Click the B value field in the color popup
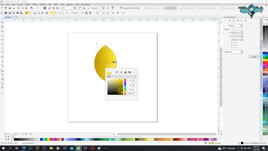The height and width of the screenshot is (151, 268). 134,89
